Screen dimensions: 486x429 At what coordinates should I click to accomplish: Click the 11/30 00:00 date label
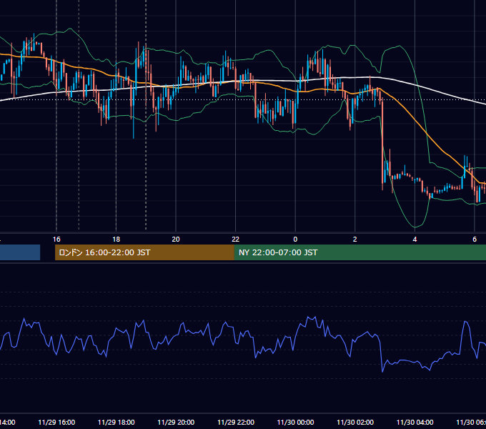(x=295, y=422)
